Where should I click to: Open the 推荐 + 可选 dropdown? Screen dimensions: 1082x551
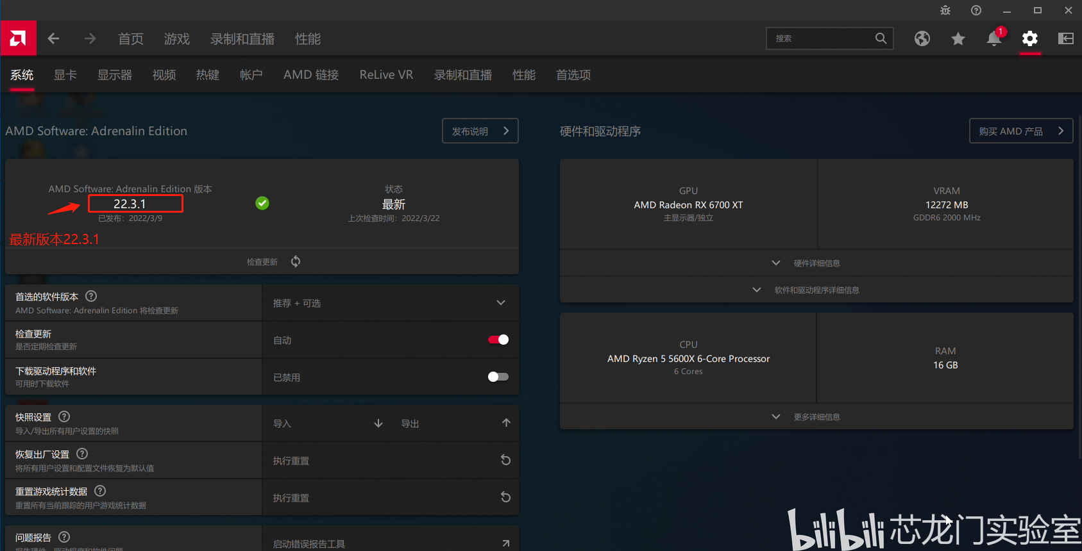[x=391, y=303]
